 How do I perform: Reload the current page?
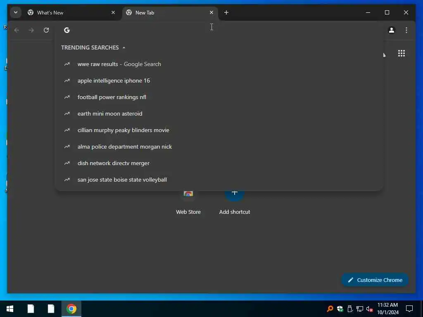pos(46,30)
